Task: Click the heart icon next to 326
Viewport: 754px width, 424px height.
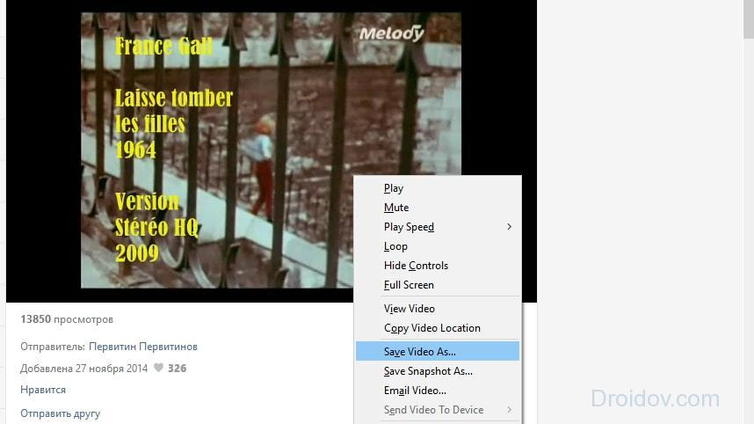Action: 158,369
